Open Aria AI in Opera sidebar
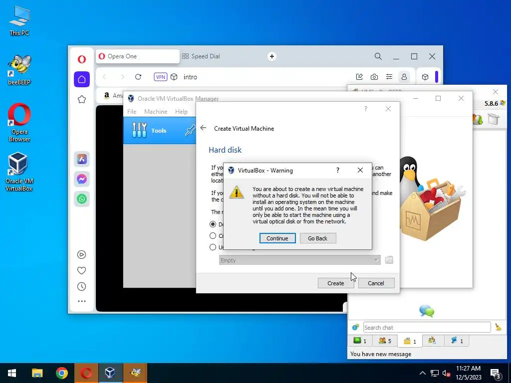Screen dimensions: 511x383 82,159
